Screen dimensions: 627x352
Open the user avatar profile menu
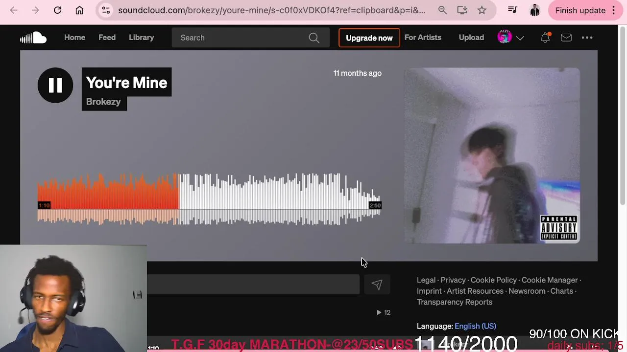click(505, 37)
